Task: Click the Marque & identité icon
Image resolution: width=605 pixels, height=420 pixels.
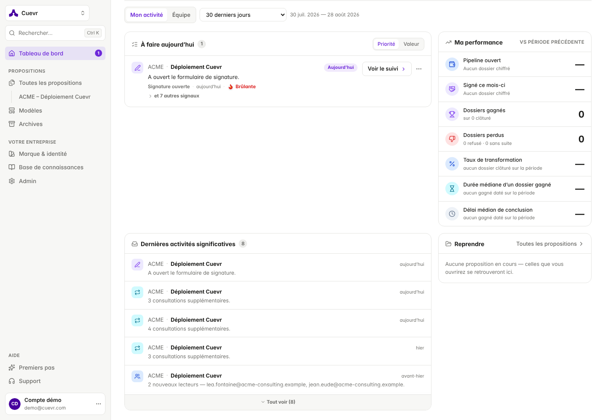Action: pyautogui.click(x=12, y=154)
